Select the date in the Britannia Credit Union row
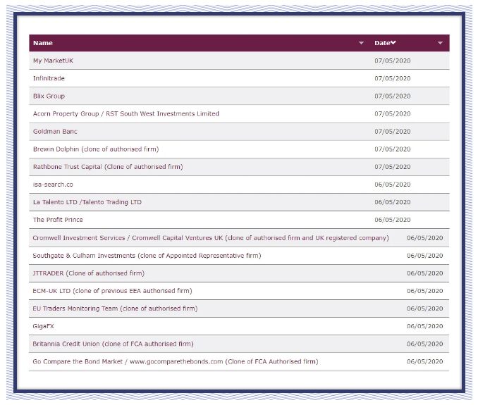478x405 pixels. click(424, 344)
